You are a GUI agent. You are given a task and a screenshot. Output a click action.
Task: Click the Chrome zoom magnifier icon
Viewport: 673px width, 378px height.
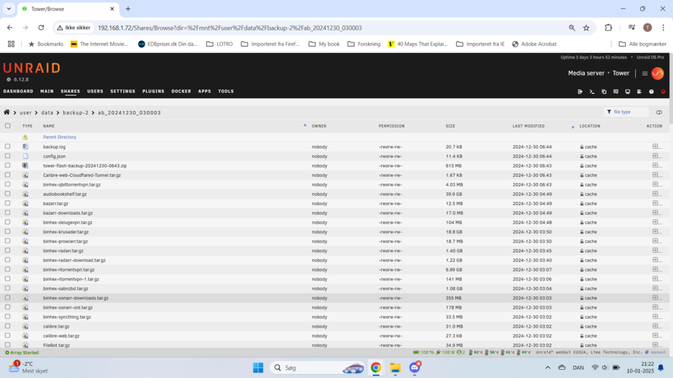pyautogui.click(x=571, y=28)
